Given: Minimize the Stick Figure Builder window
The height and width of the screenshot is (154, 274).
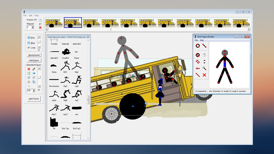Looking at the screenshot, I should pos(236,37).
